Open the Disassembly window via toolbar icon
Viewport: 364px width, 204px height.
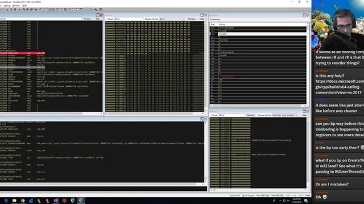coord(69,10)
